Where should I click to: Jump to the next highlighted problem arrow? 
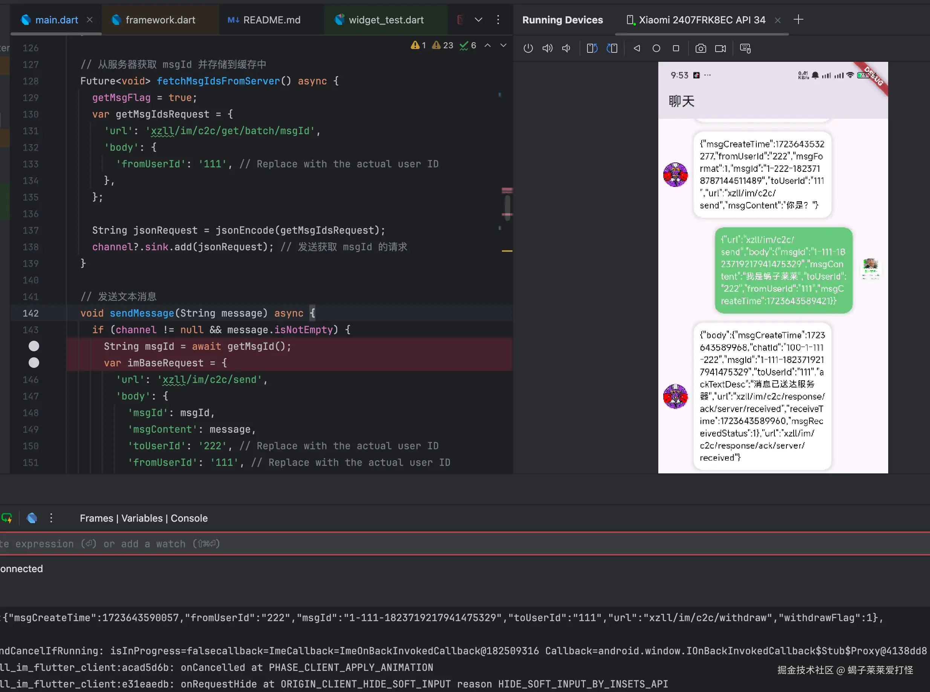(503, 45)
